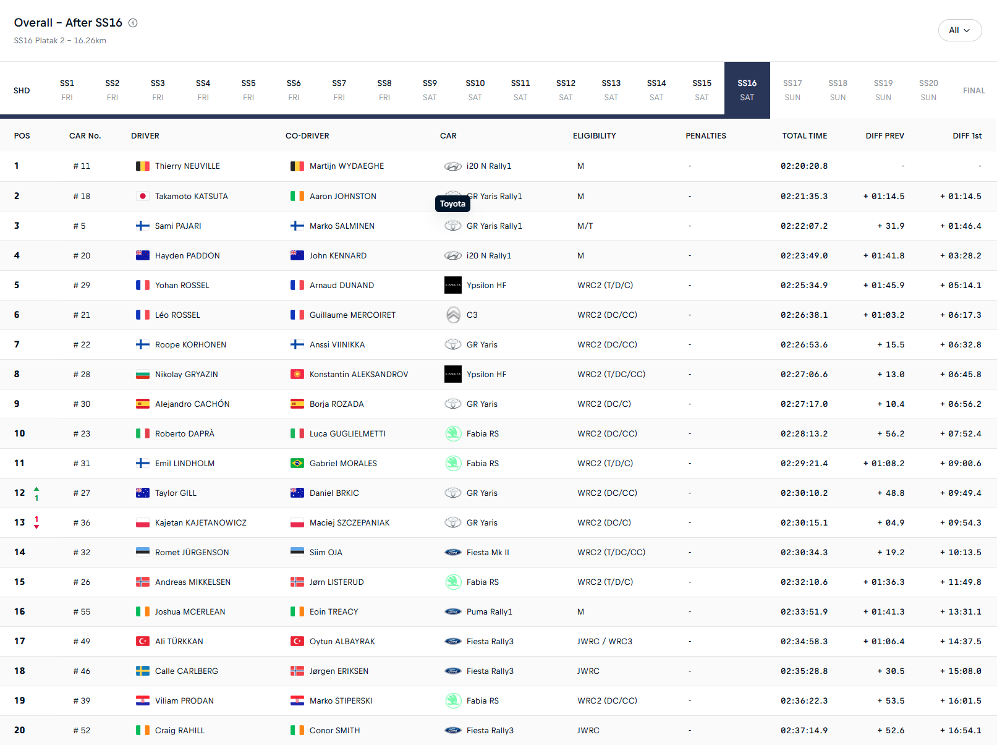Click driver name Takamoto KATSUTA
997x745 pixels.
pos(192,196)
